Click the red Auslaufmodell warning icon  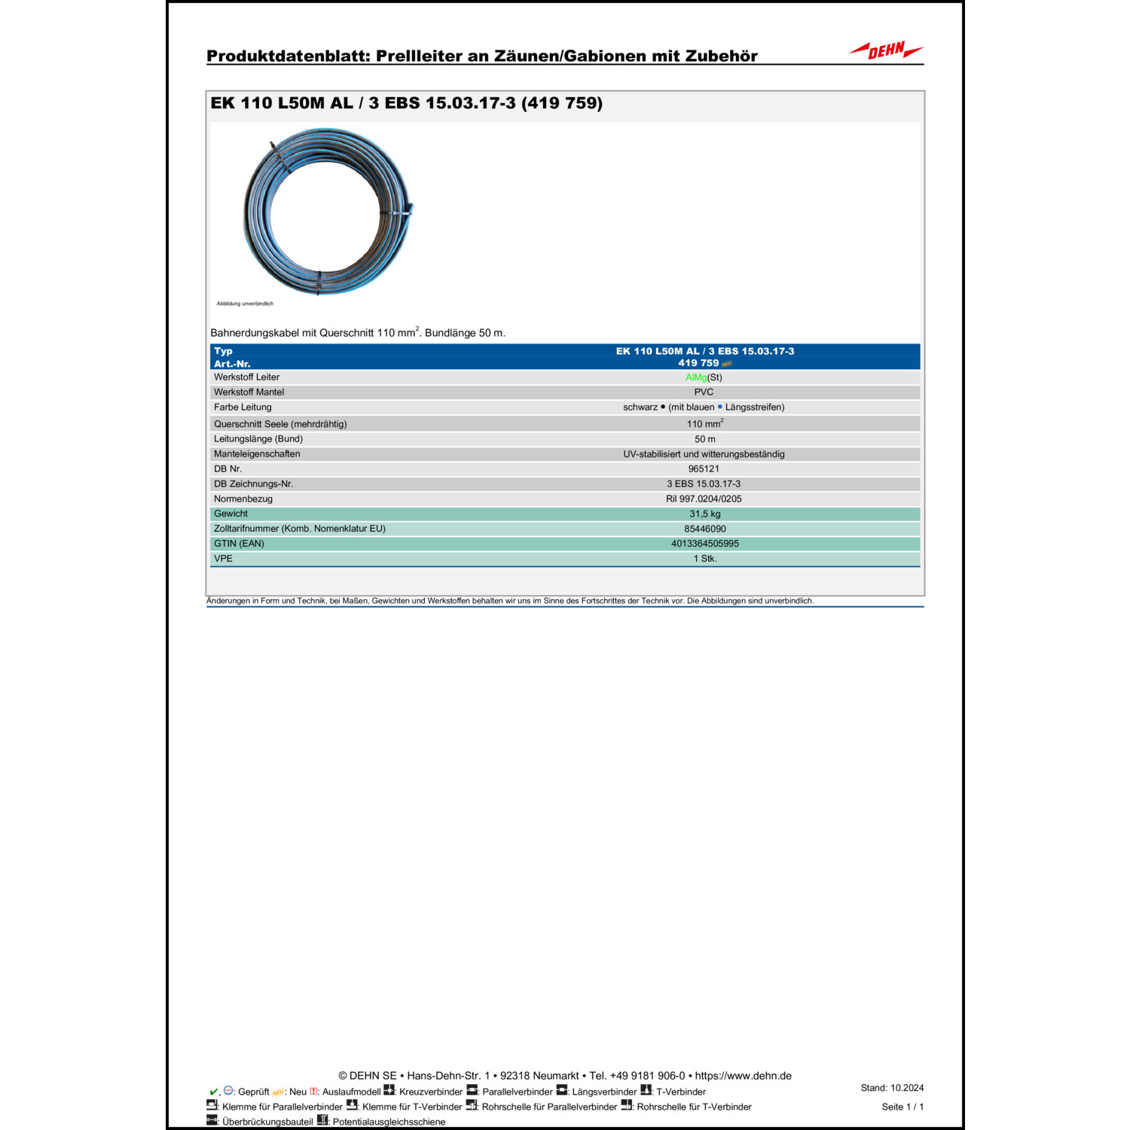click(x=314, y=1091)
